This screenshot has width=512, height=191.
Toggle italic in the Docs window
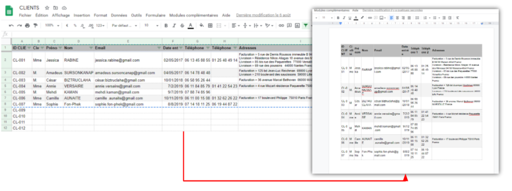(344, 17)
